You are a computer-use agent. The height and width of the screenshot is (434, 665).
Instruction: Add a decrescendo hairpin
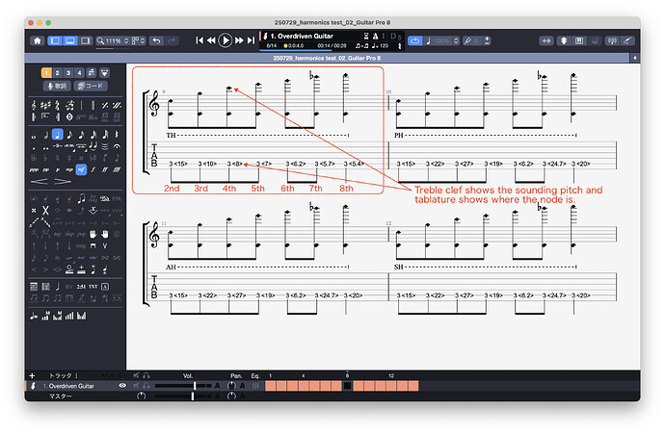point(63,182)
